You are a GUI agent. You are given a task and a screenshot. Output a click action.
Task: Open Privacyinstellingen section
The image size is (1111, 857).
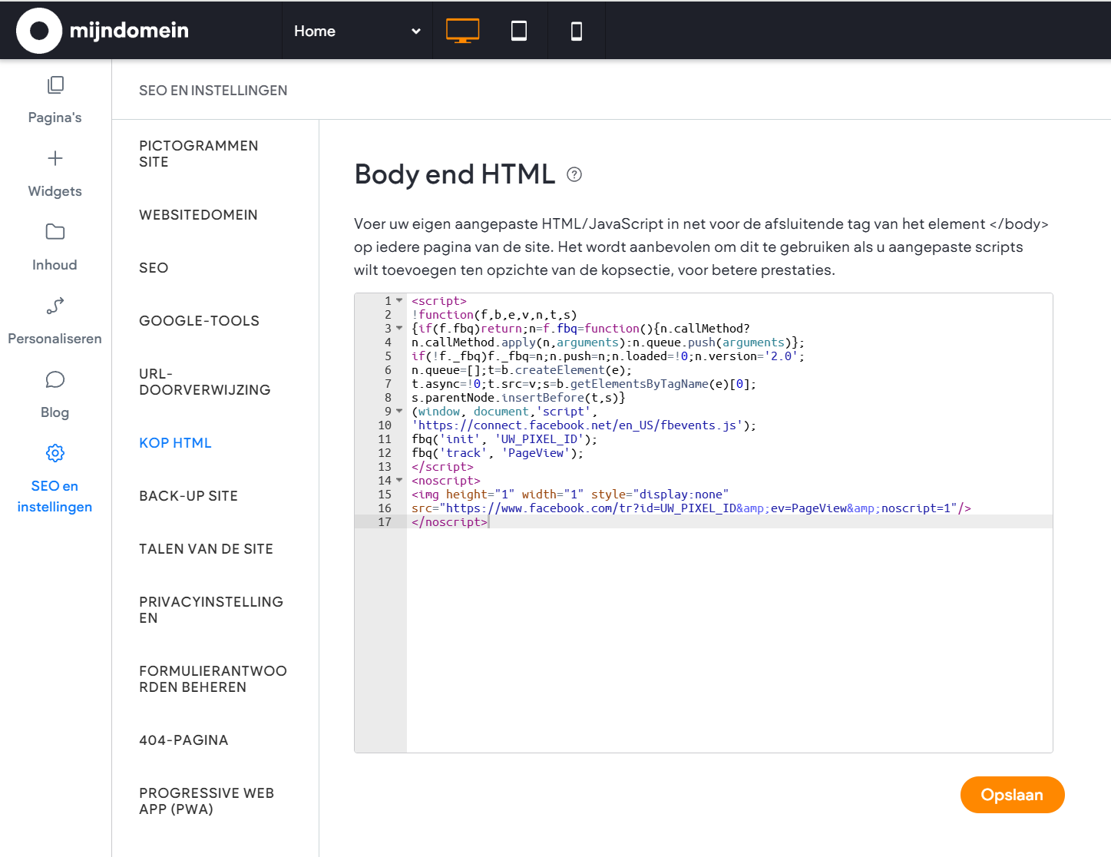point(211,610)
